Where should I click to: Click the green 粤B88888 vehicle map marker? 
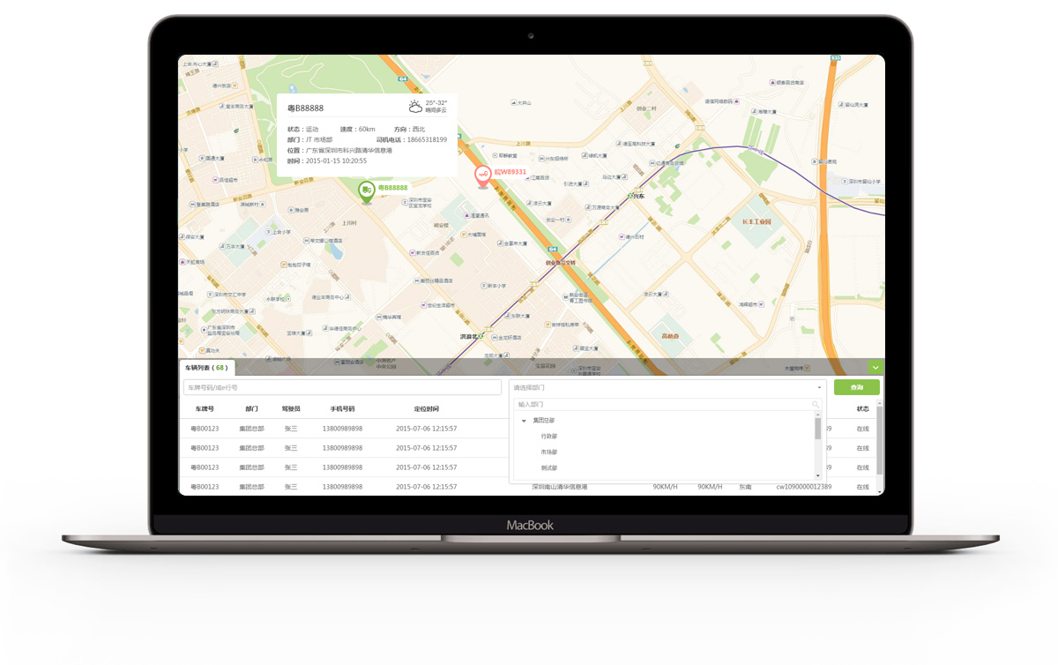[366, 189]
